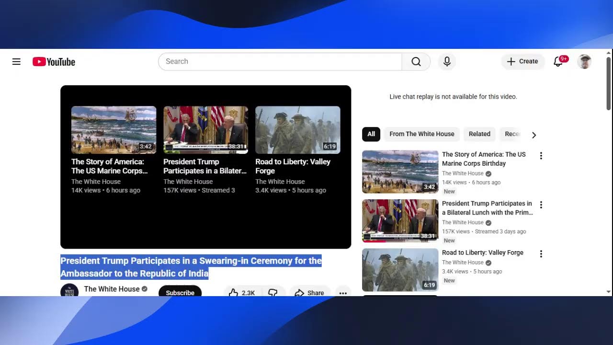Viewport: 613px width, 345px height.
Task: Open the hamburger guide menu
Action: (x=16, y=61)
